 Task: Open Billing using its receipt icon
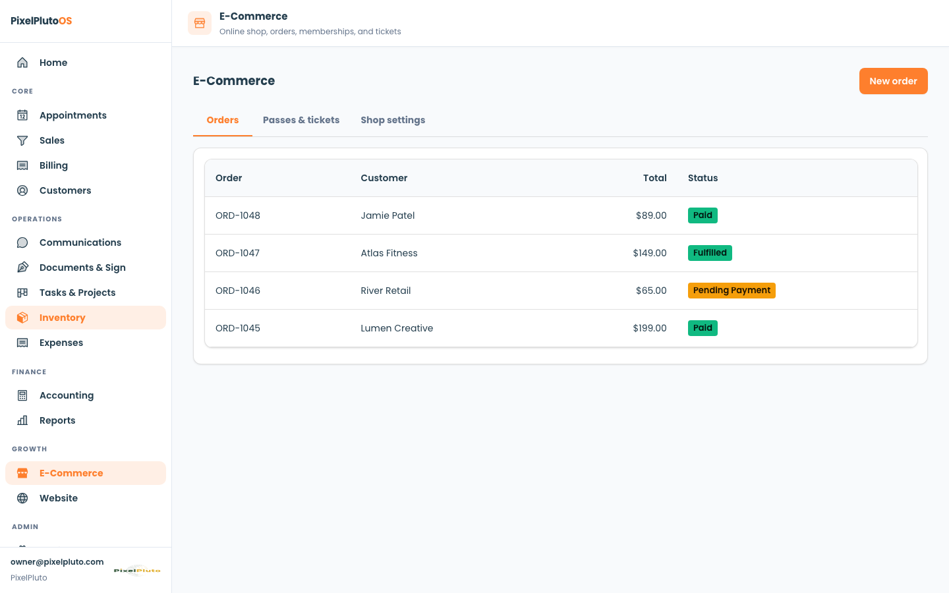pos(22,165)
